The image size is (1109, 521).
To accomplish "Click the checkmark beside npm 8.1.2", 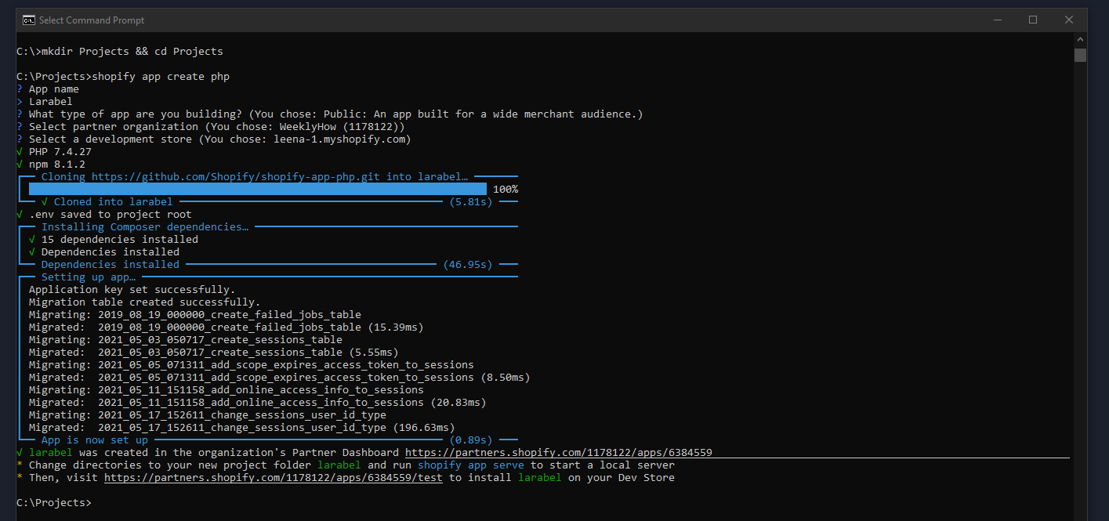I will coord(19,164).
